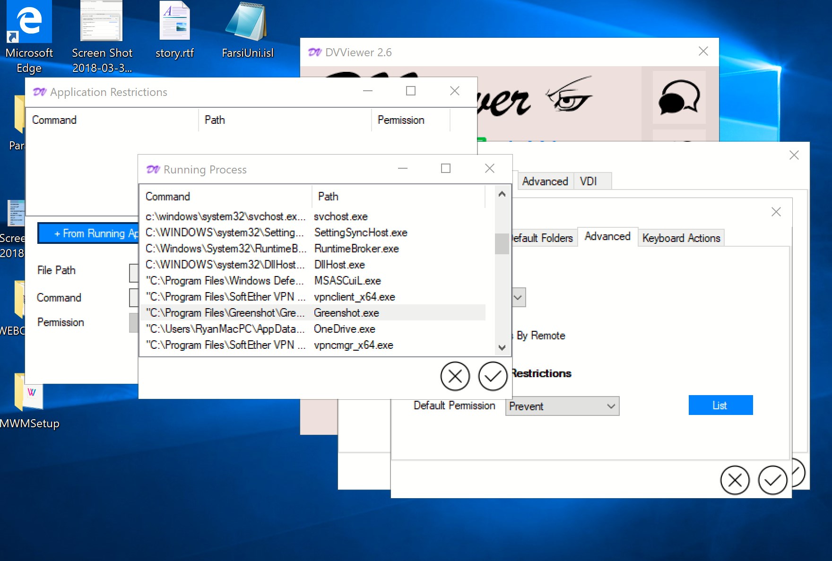Click the DVViewer 2.6 title bar logo
Screen dimensions: 832x561
tap(315, 52)
